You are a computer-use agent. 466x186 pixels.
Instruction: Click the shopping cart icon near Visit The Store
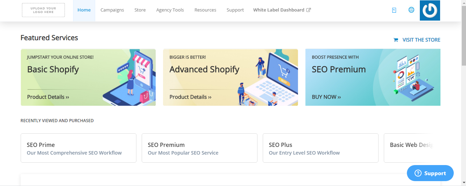396,40
